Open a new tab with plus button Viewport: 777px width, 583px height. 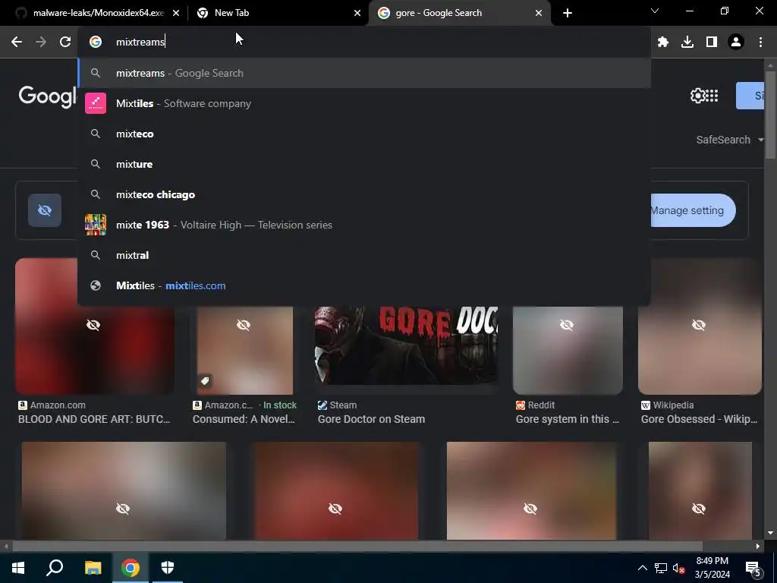pyautogui.click(x=568, y=13)
